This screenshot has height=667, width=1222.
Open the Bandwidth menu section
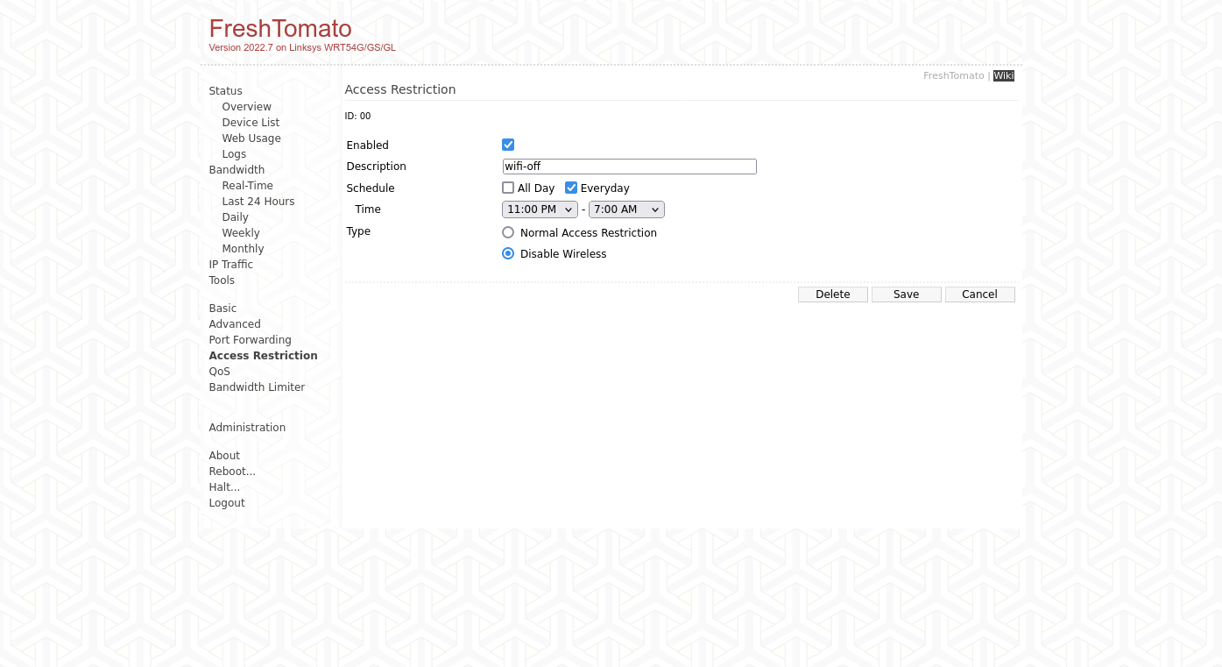pyautogui.click(x=237, y=170)
